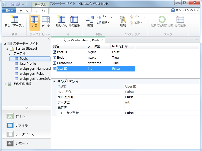The image size is (202, 151).
Task: Open the disabled ビュー dropdown in インデックス group
Action: 137,17
